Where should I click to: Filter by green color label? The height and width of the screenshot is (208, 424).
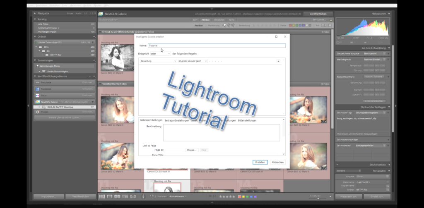[297, 25]
